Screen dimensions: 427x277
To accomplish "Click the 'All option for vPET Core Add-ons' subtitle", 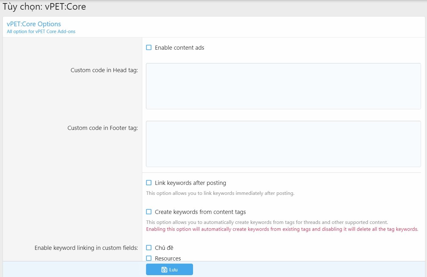I will (41, 32).
